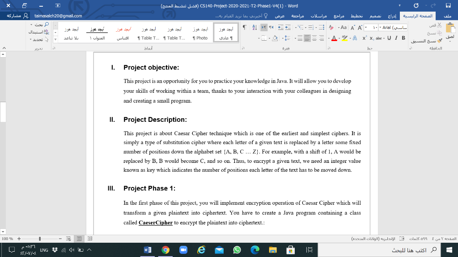Click the Sort icon in the Paragraph group
Screen dimensions: 458x257
[254, 27]
